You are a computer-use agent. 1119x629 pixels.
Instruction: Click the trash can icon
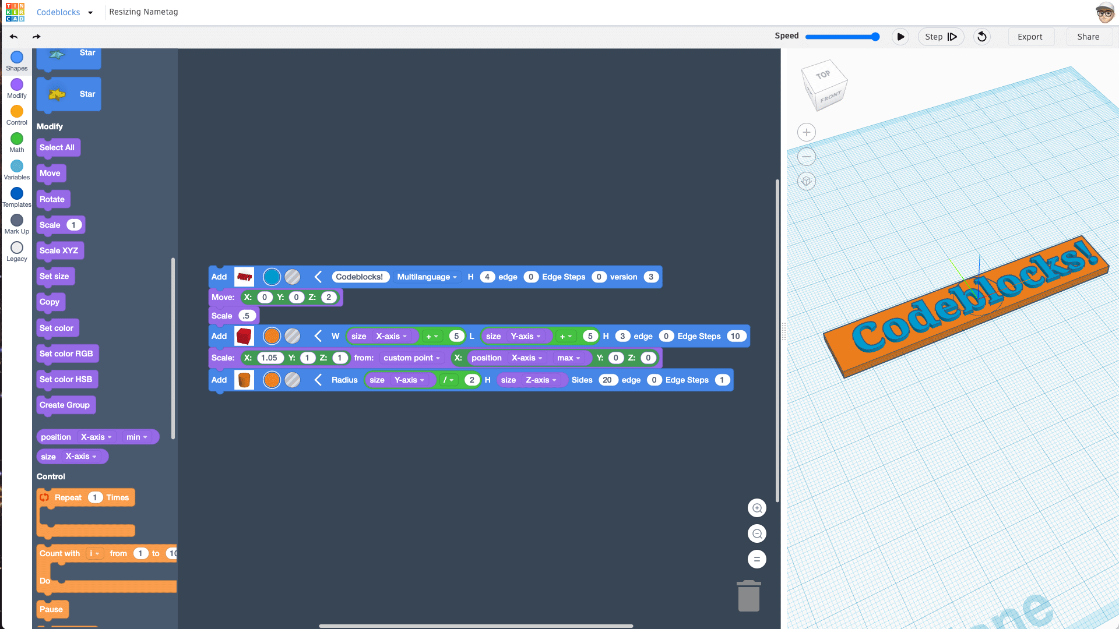[x=749, y=596]
